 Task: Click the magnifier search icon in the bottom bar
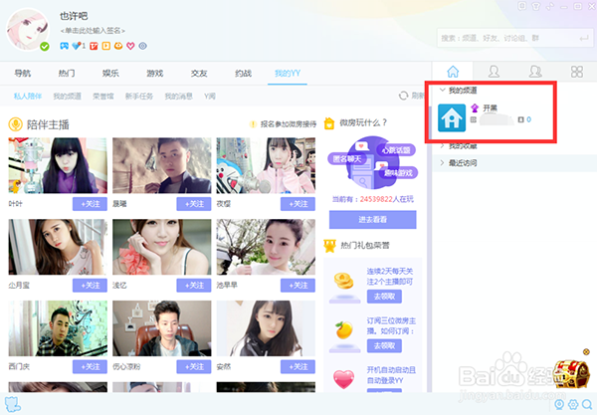pyautogui.click(x=587, y=404)
